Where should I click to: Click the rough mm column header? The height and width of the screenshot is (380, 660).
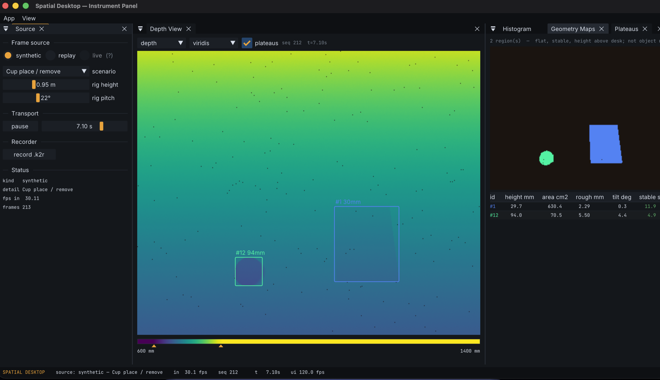(x=589, y=197)
